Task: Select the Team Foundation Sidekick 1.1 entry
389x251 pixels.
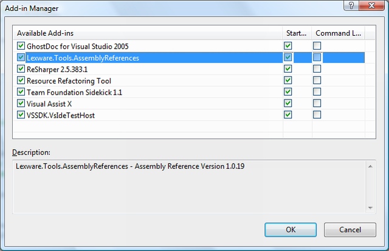Action: (74, 92)
